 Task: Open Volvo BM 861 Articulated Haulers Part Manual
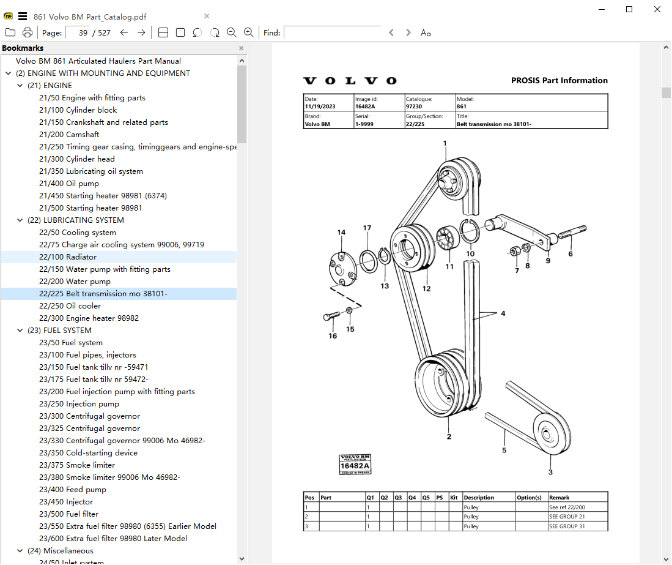(x=98, y=61)
